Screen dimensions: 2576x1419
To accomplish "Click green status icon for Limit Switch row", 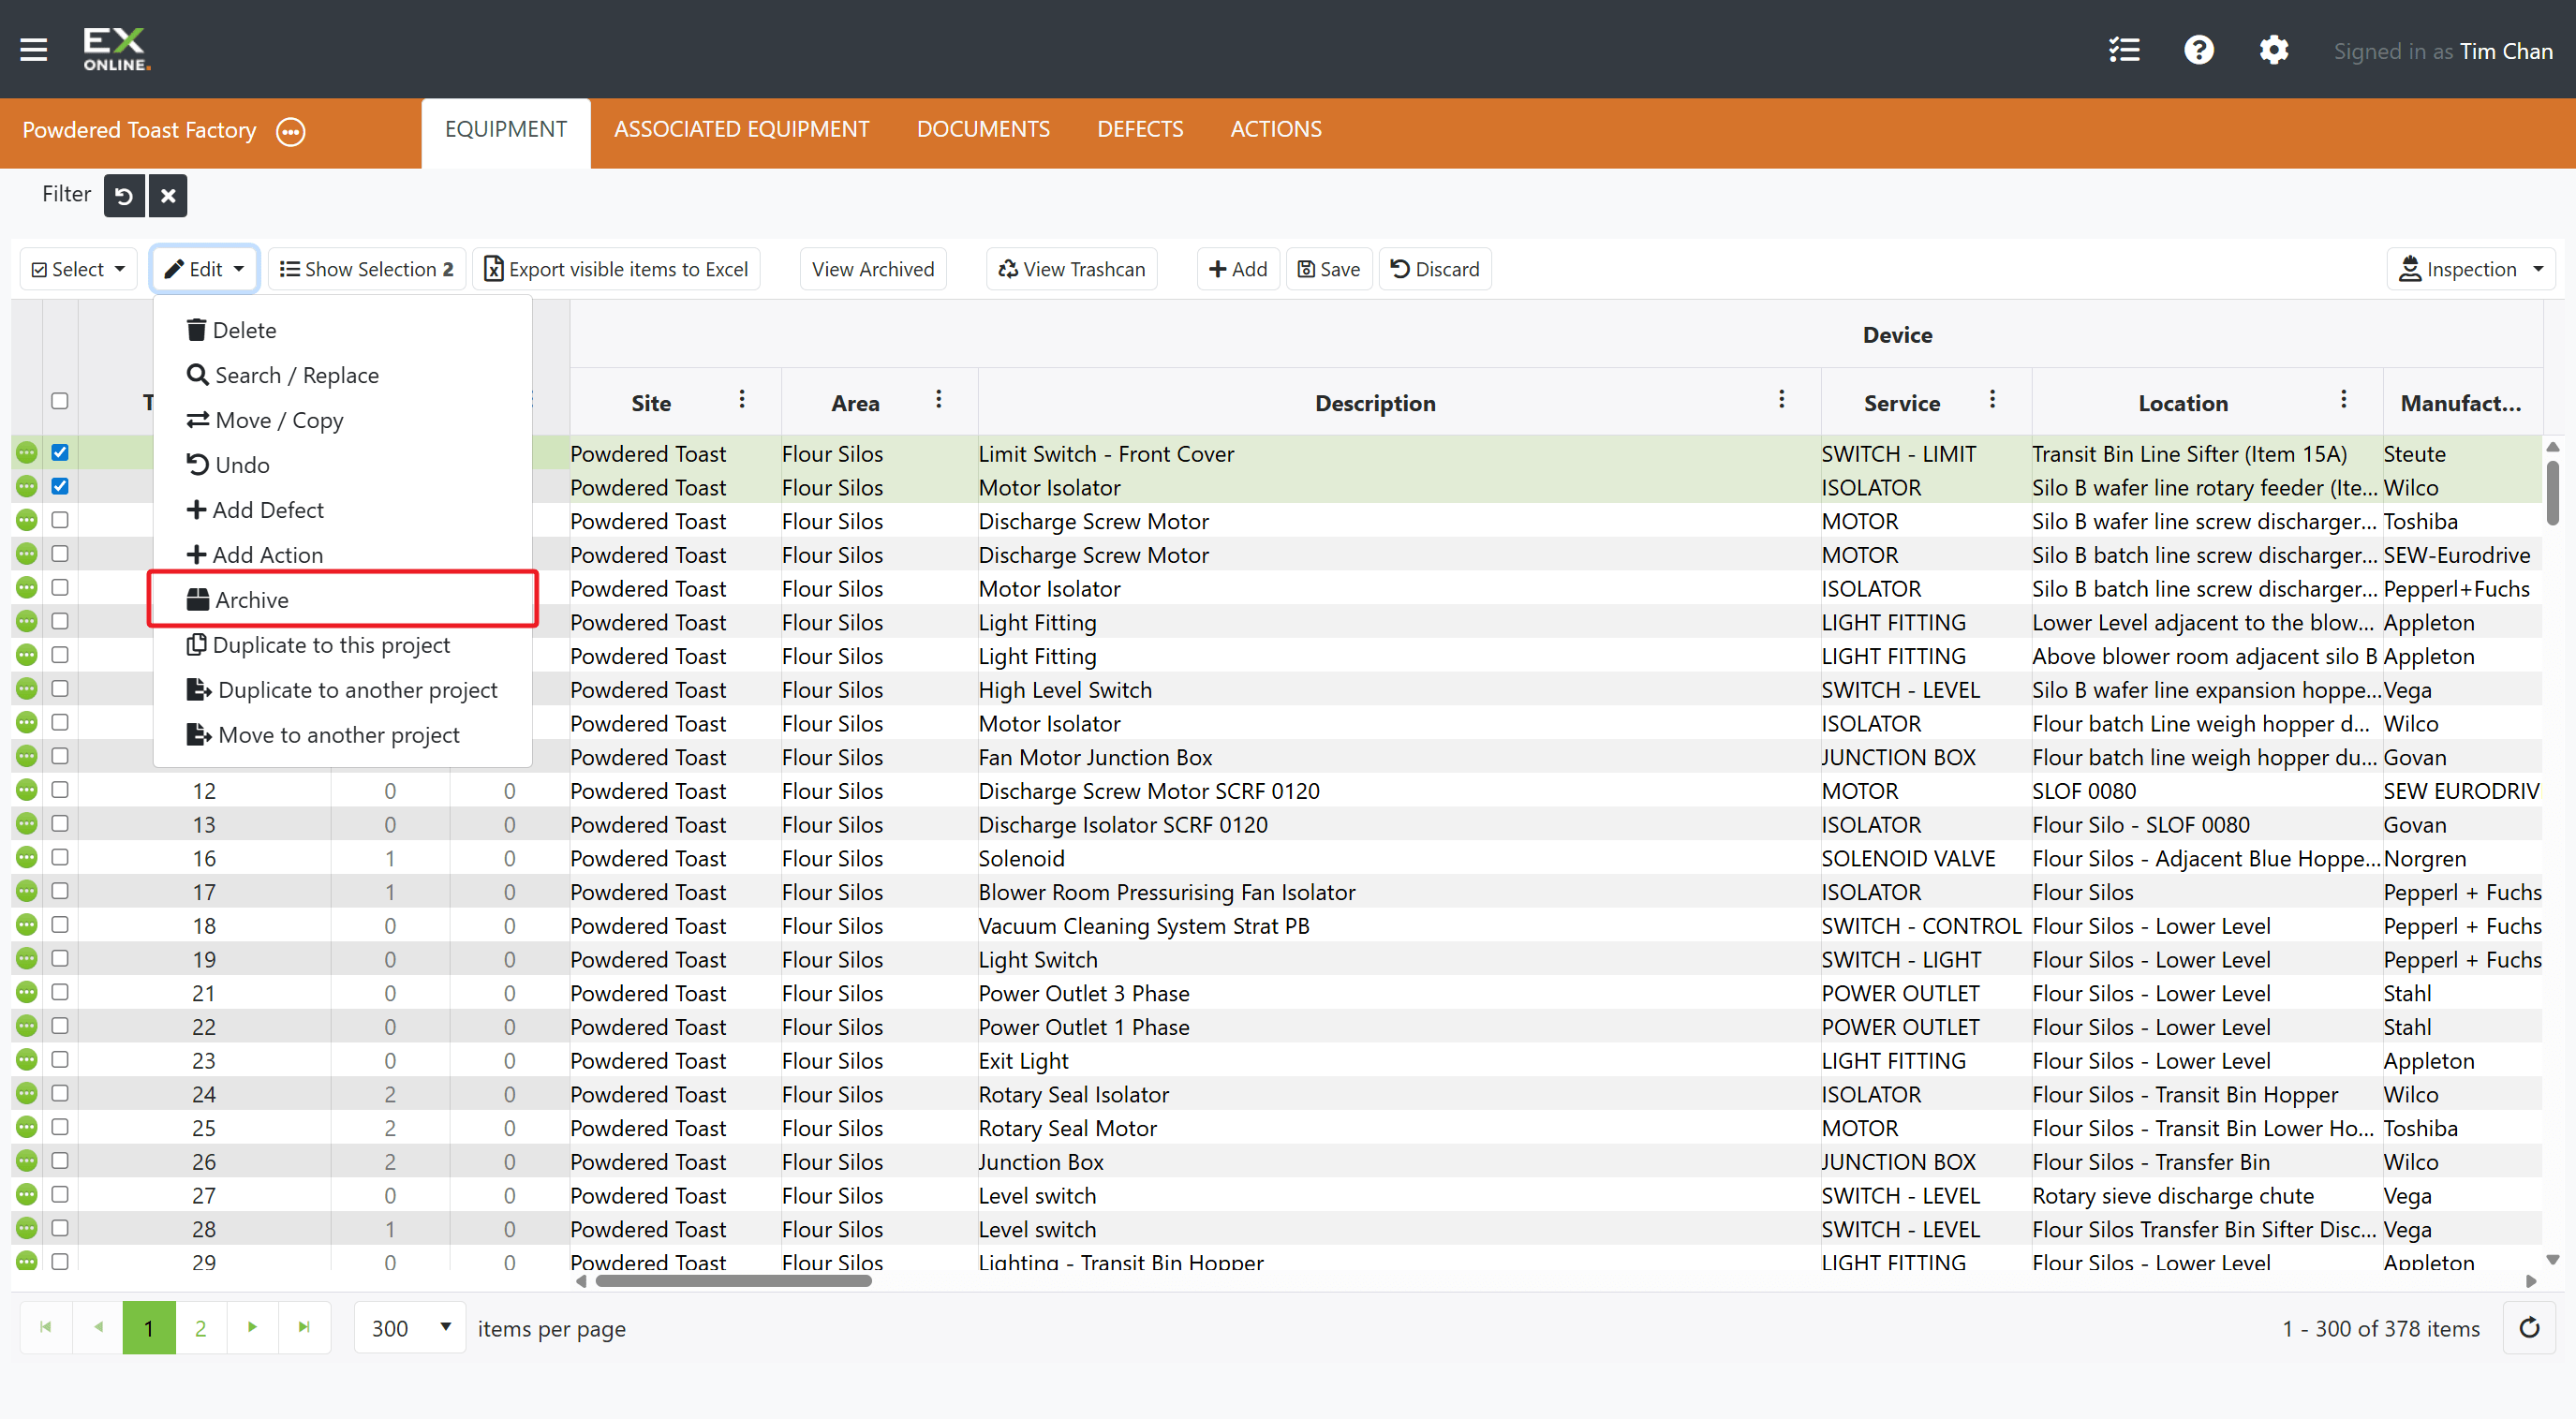I will click(x=27, y=453).
